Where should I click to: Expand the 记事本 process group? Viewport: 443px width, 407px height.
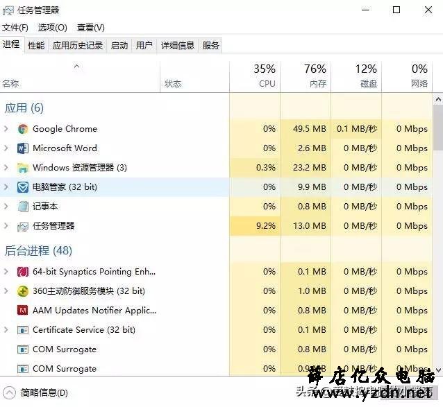click(x=6, y=207)
